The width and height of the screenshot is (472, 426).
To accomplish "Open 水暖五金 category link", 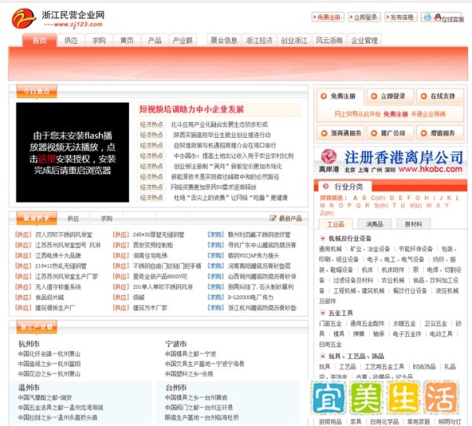I will point(404,324).
